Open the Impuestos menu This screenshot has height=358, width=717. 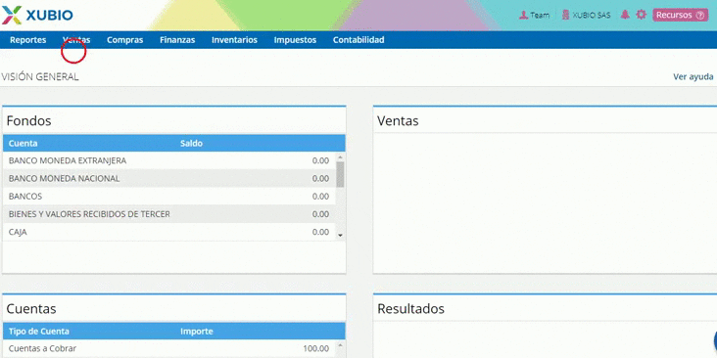pos(295,40)
